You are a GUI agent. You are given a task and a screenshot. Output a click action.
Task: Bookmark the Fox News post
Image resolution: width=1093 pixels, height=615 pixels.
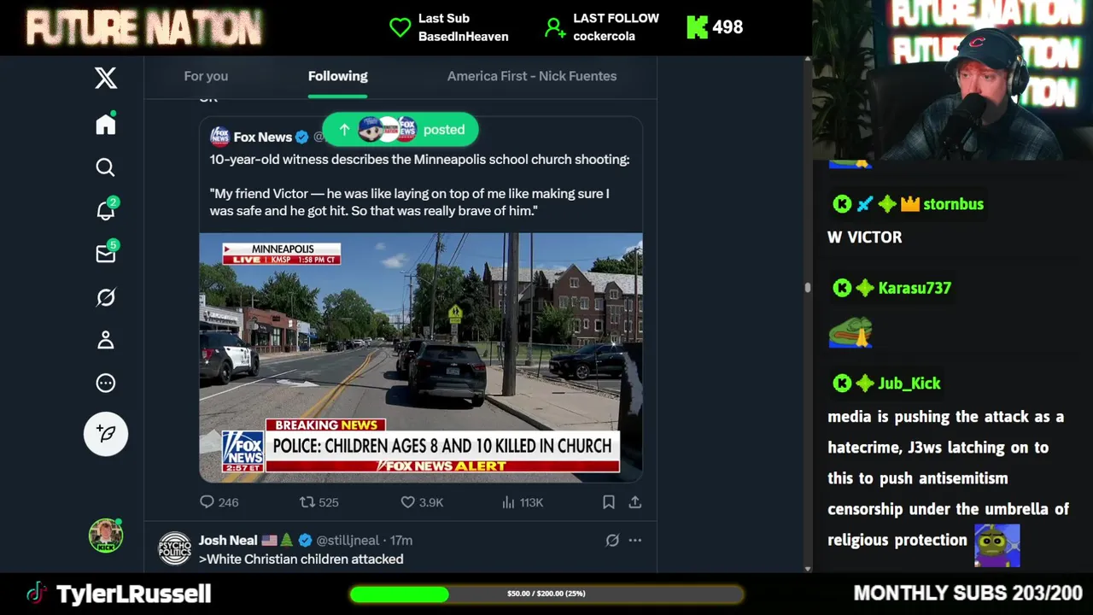[x=609, y=502]
